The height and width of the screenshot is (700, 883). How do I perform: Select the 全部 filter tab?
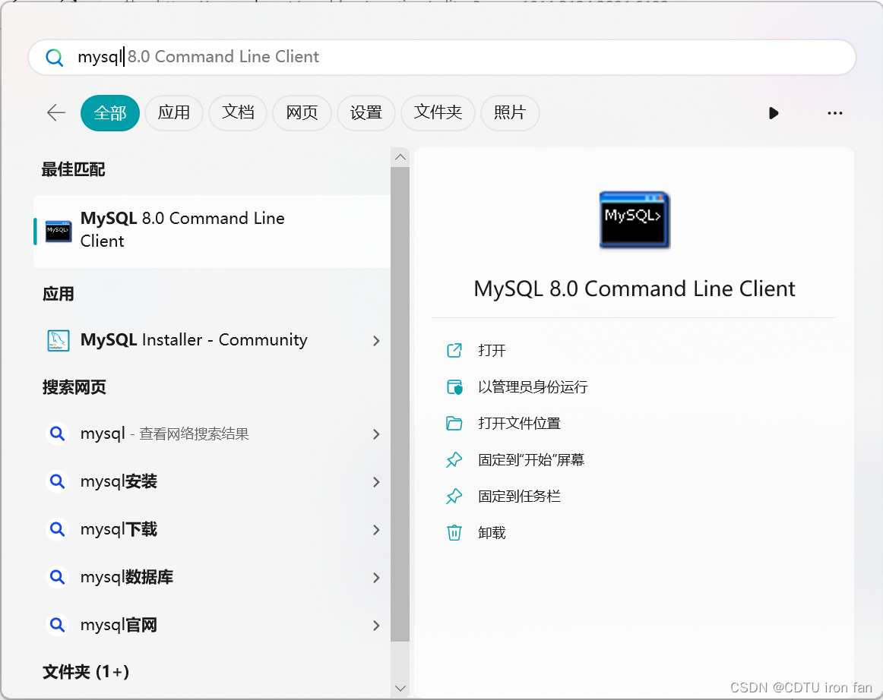110,113
